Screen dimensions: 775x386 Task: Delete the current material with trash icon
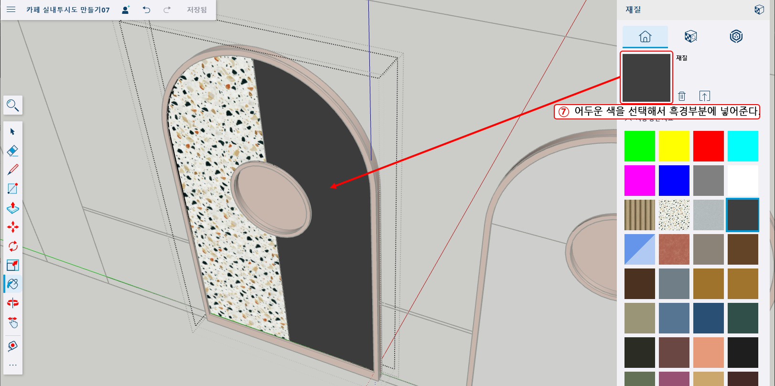coord(682,96)
